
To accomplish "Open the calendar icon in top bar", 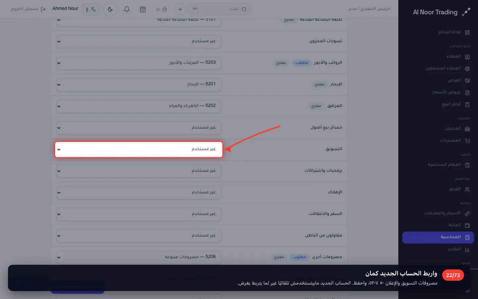I will pos(143,9).
